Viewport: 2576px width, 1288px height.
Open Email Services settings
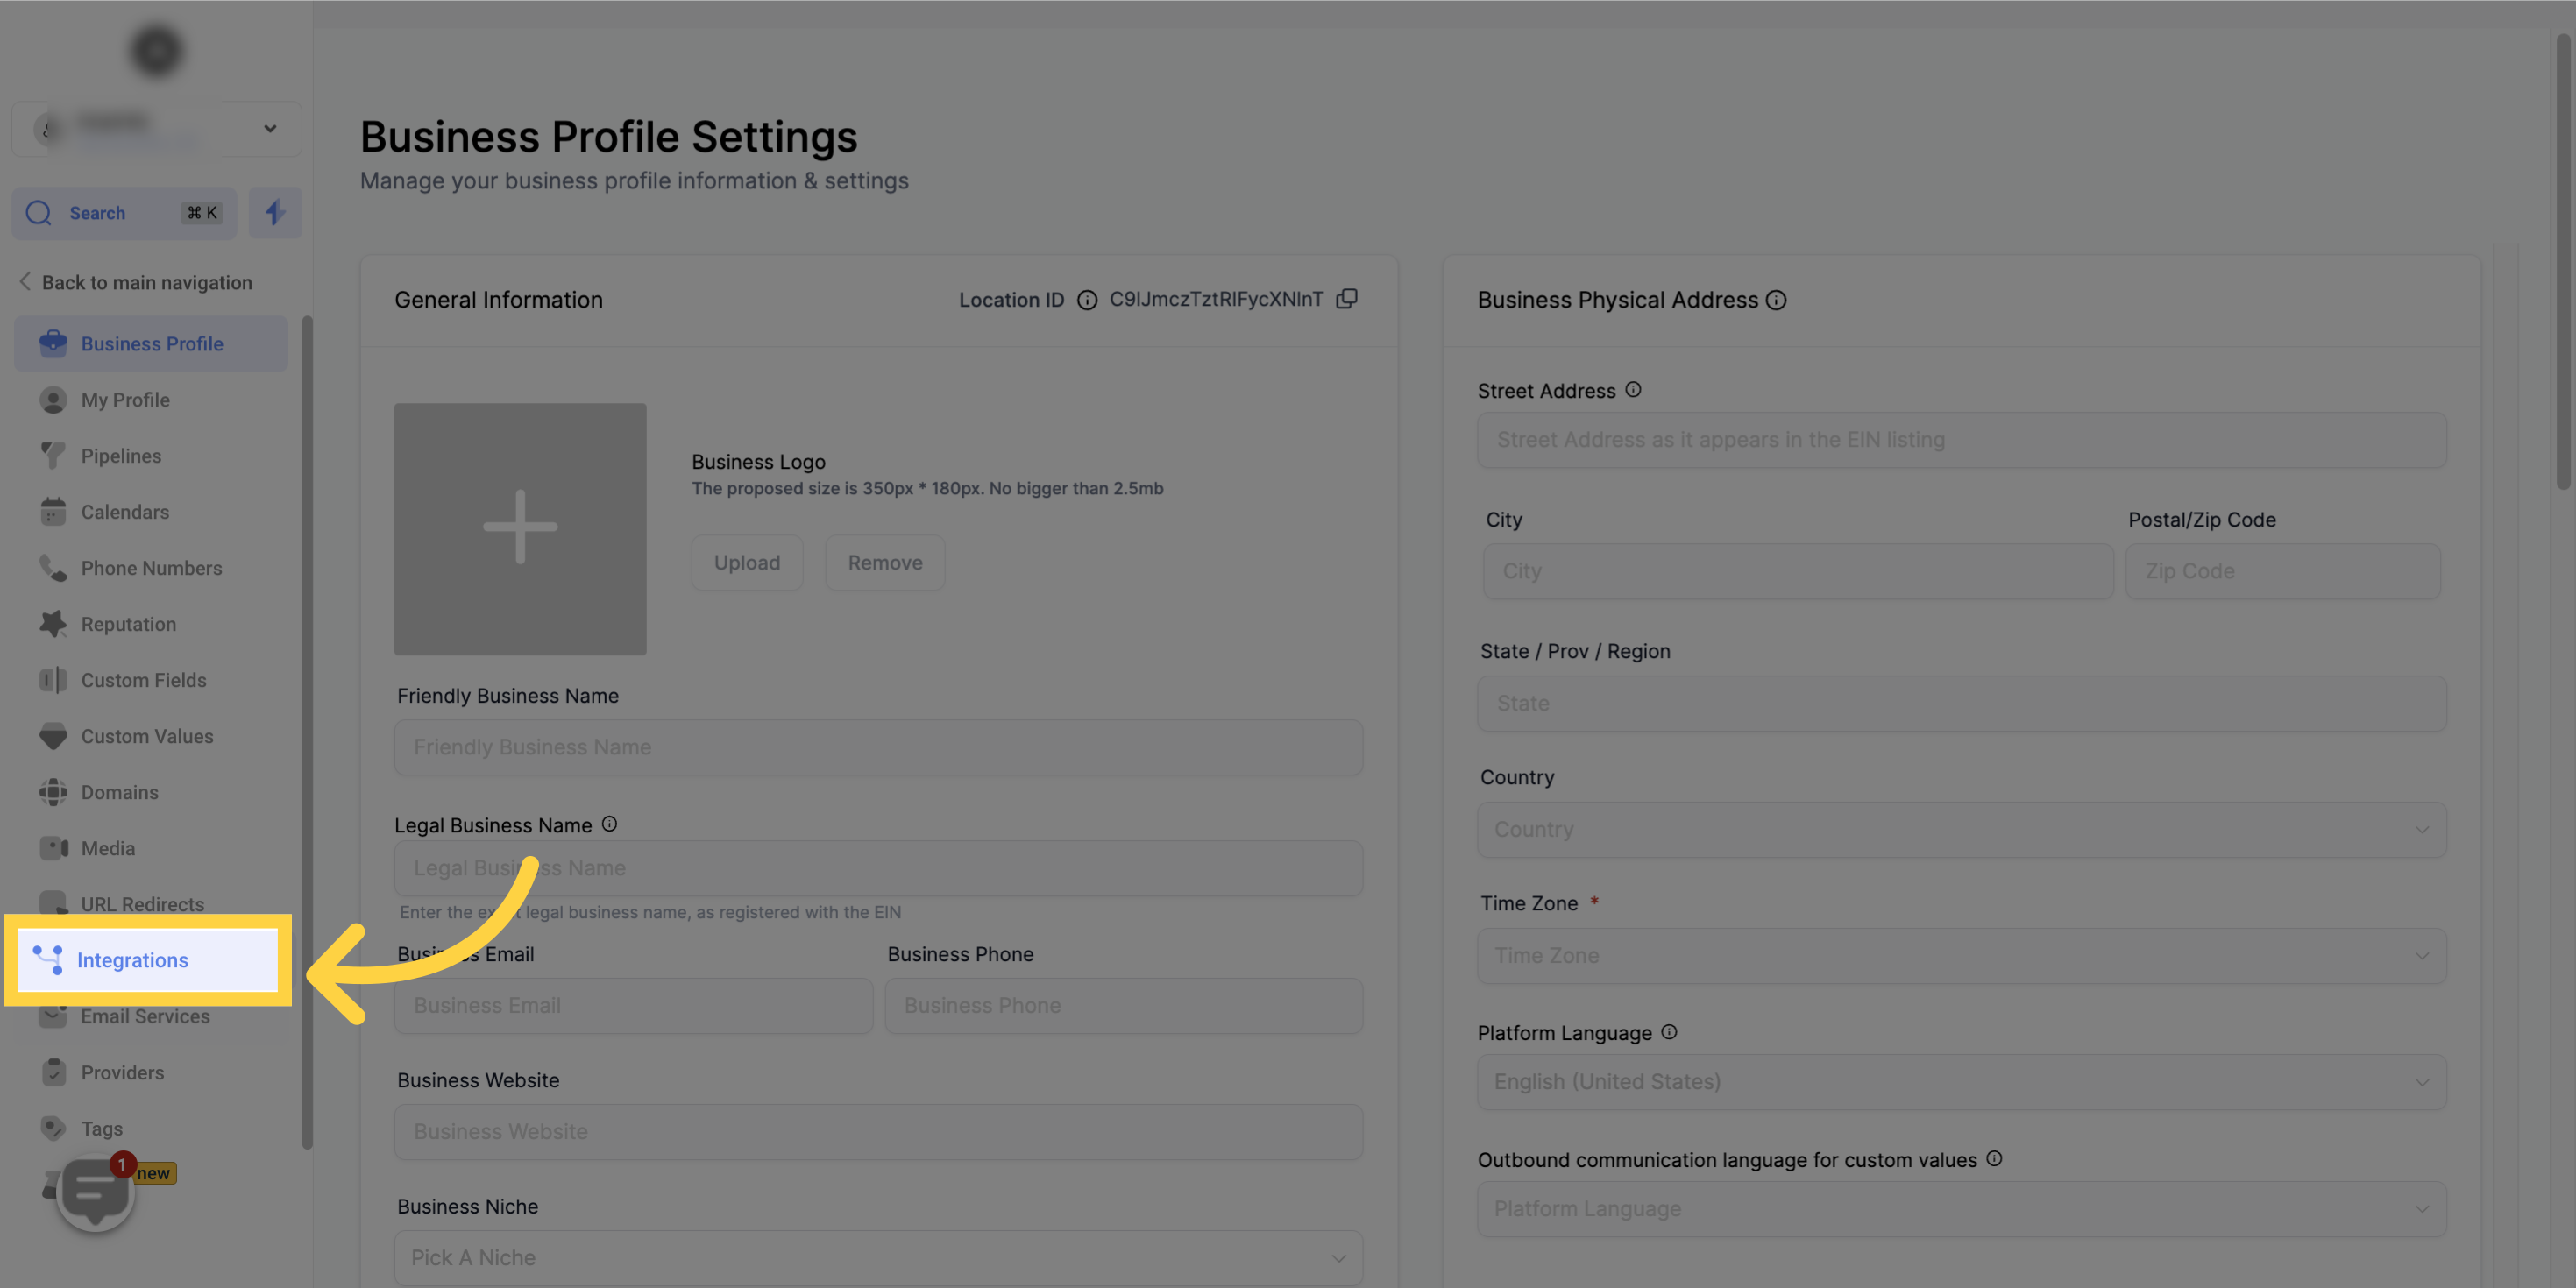click(x=145, y=1017)
